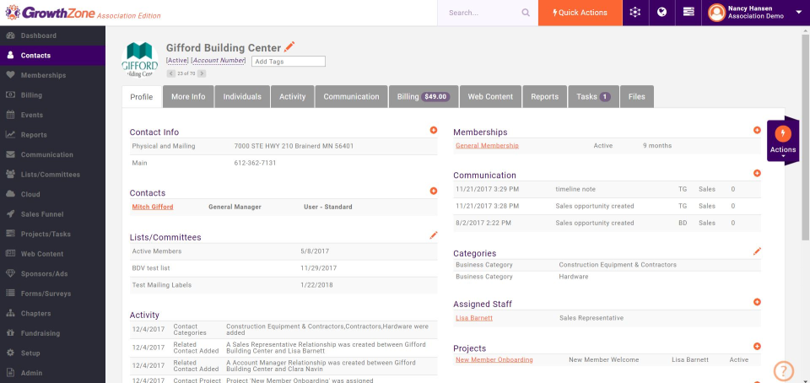Open Forms/Surveys in the sidebar

click(52, 294)
